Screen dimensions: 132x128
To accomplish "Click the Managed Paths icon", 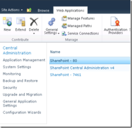I will [64, 26].
